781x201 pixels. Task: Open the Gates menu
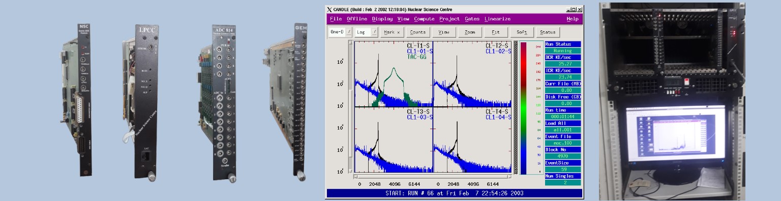[x=472, y=19]
